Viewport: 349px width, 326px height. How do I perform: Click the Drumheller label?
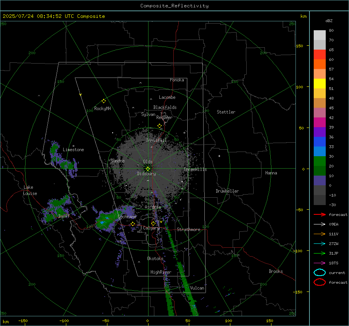(x=227, y=191)
